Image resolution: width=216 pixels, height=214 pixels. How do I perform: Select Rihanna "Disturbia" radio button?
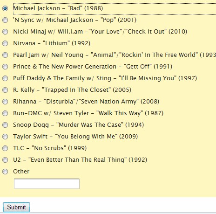[x=5, y=102]
